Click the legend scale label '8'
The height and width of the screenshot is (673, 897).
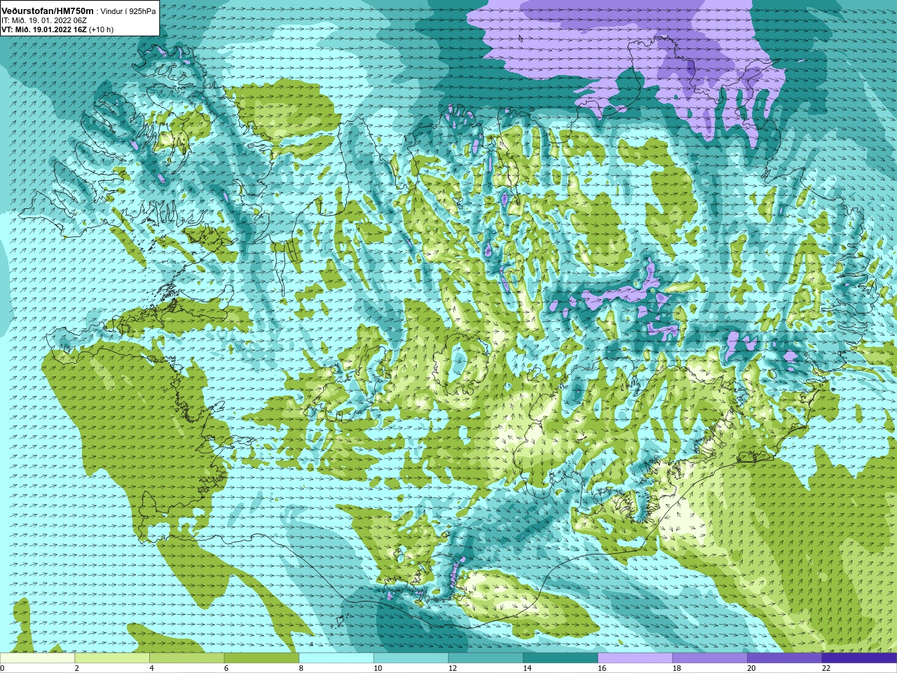pyautogui.click(x=301, y=668)
